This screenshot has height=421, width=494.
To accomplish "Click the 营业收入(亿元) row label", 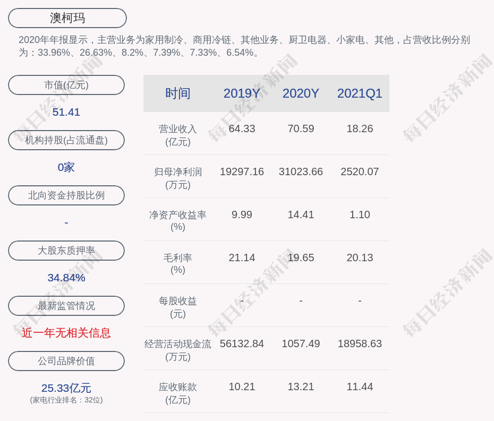I will (x=178, y=135).
